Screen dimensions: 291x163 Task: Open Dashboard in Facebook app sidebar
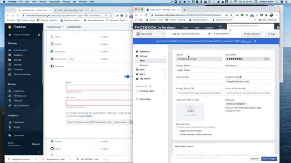click(x=145, y=52)
